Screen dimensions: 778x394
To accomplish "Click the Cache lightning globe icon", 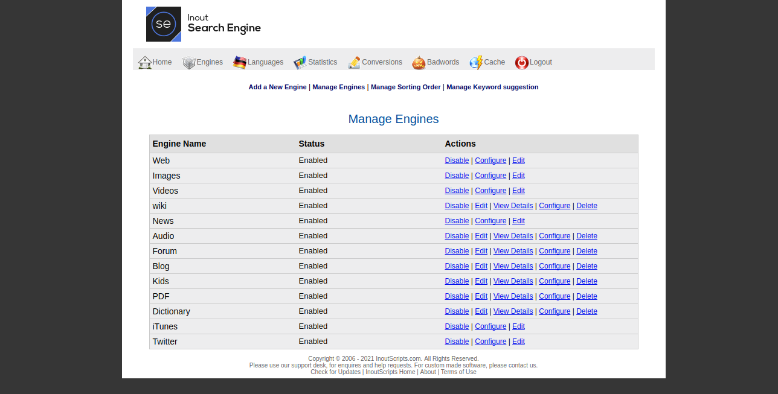I will click(477, 62).
